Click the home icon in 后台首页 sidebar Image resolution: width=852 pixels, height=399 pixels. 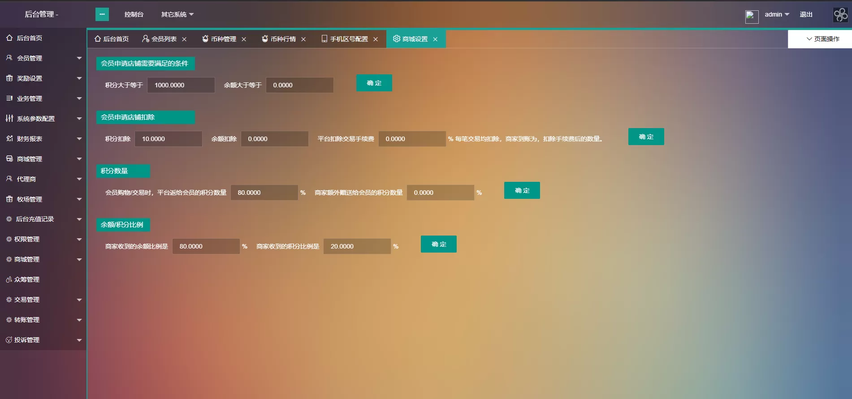click(9, 38)
